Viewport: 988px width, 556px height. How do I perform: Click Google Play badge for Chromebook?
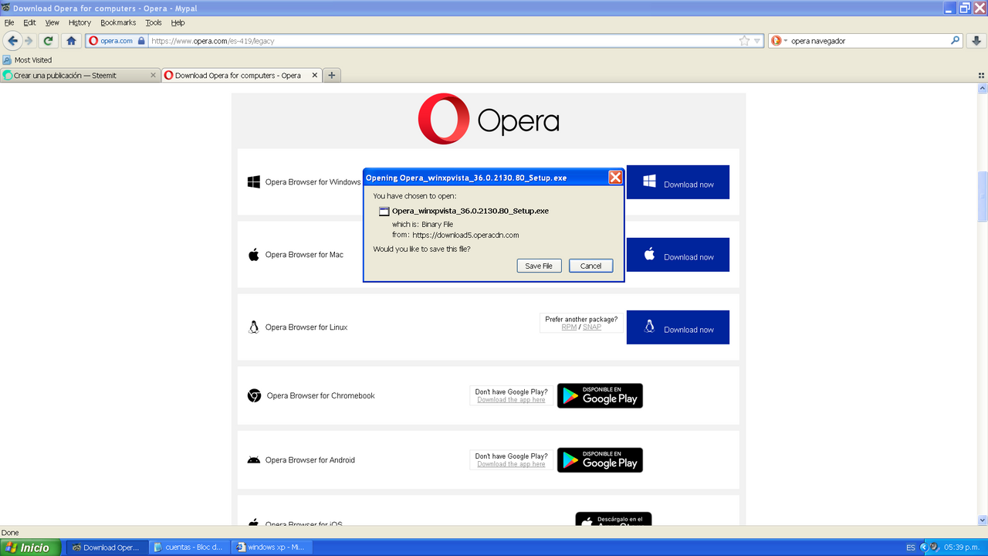(600, 396)
